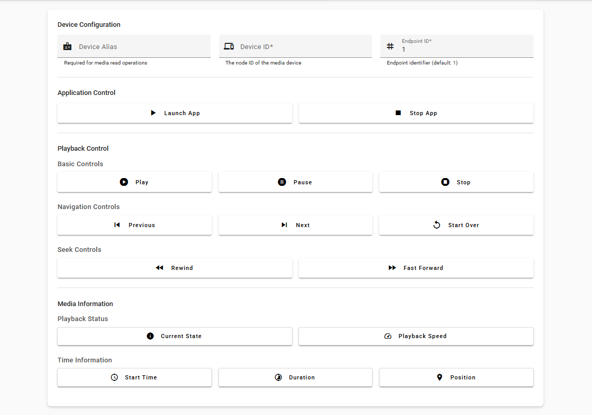Select the Endpoint ID input field
The width and height of the screenshot is (592, 415).
465,49
